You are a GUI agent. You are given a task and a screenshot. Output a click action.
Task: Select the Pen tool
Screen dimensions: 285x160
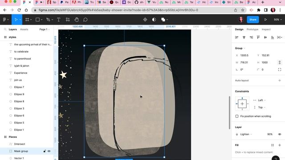click(x=48, y=20)
